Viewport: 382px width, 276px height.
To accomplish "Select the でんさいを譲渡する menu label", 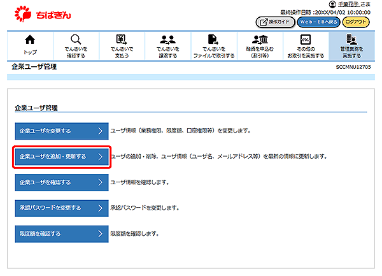I will (168, 52).
